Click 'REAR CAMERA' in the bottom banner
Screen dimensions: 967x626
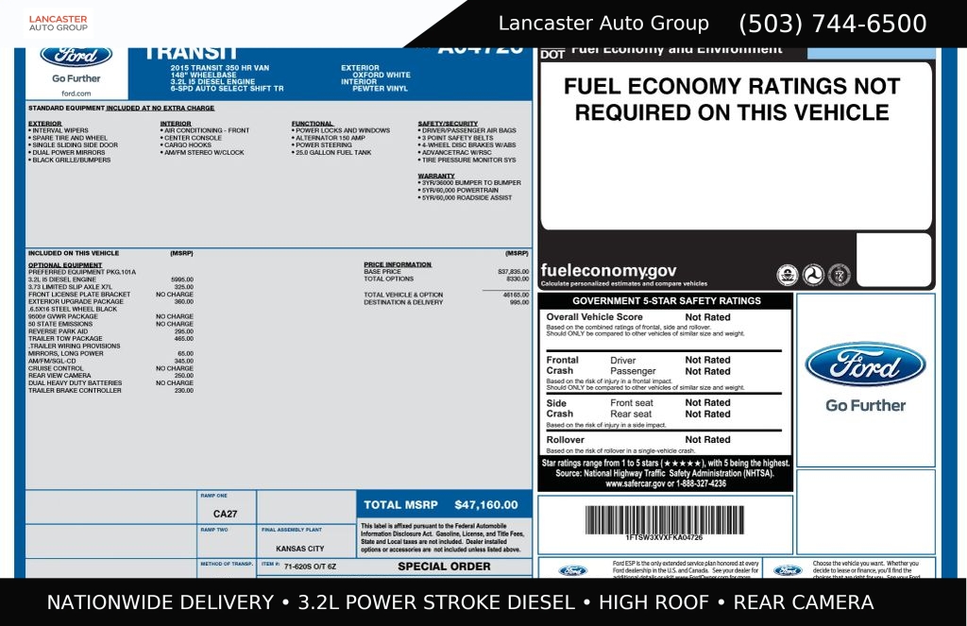[804, 602]
